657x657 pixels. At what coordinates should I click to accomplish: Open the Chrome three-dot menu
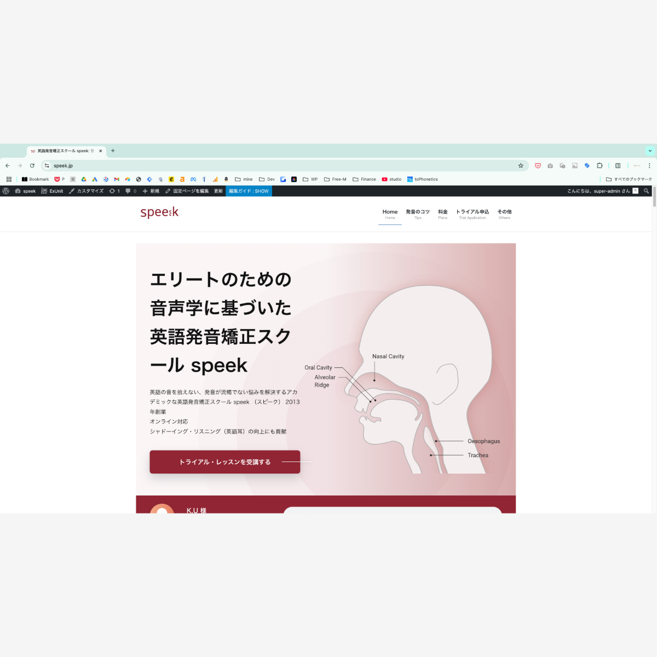(649, 166)
